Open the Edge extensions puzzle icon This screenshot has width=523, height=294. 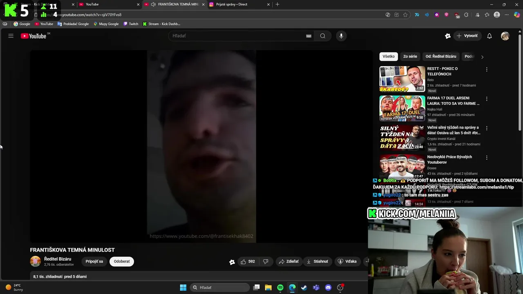(x=466, y=15)
